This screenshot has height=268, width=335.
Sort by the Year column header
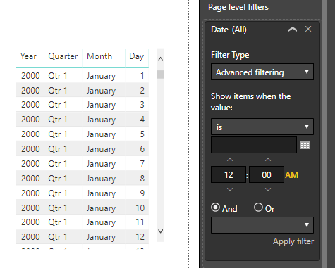(x=28, y=56)
